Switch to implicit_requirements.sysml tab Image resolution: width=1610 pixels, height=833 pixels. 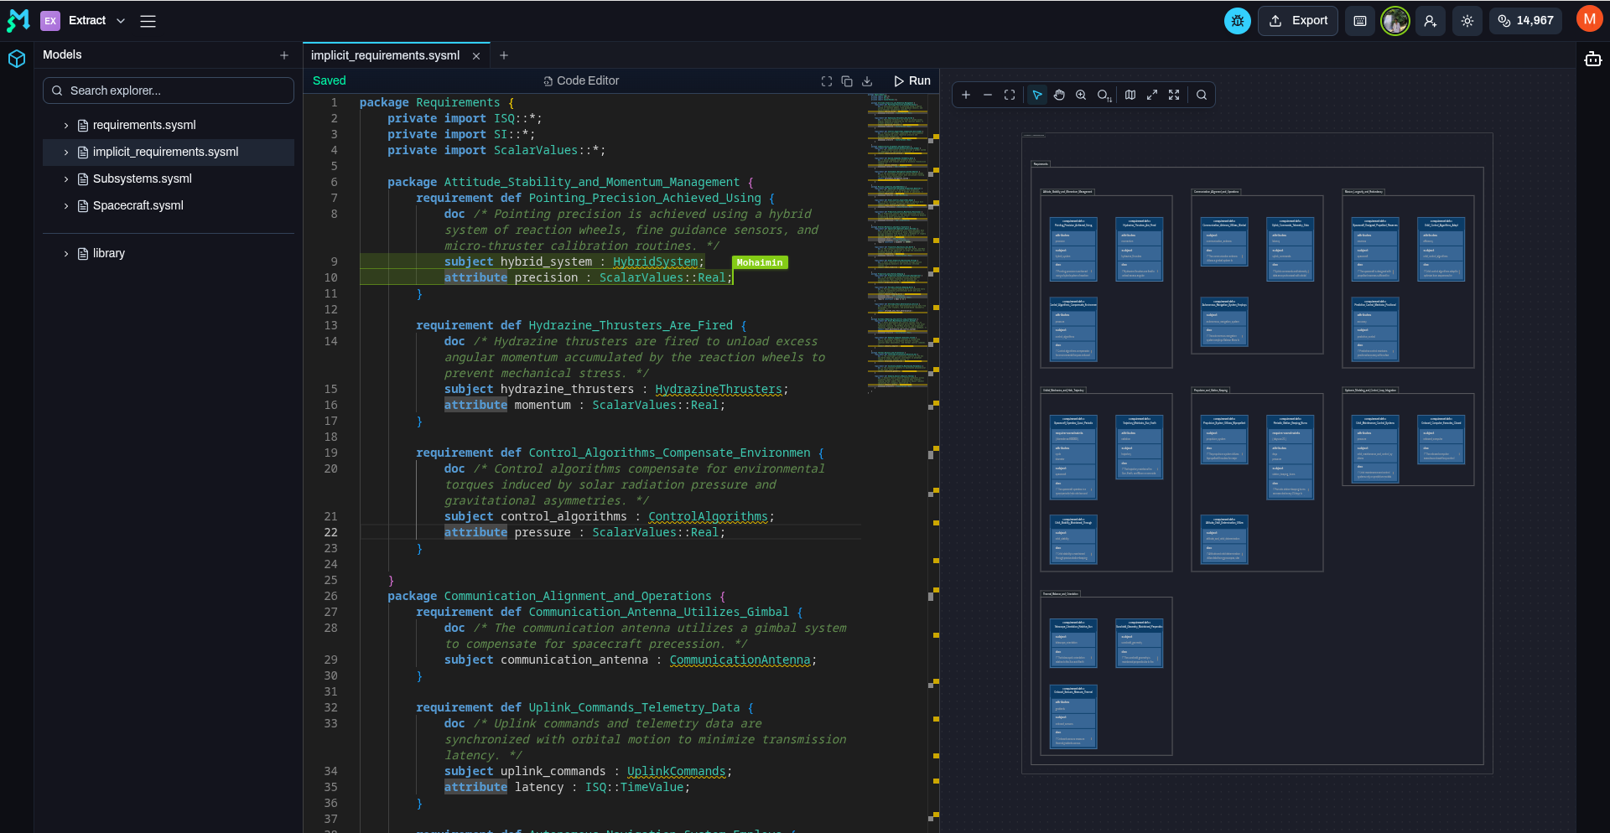click(385, 55)
